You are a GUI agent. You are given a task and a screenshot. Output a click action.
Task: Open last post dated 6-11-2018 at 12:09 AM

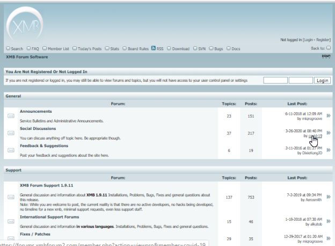point(304,114)
